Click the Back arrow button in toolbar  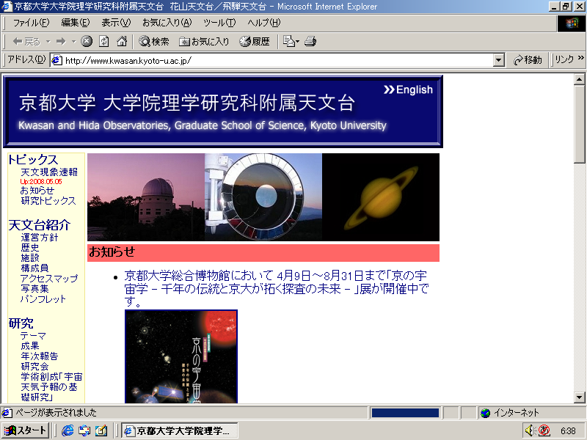point(26,42)
